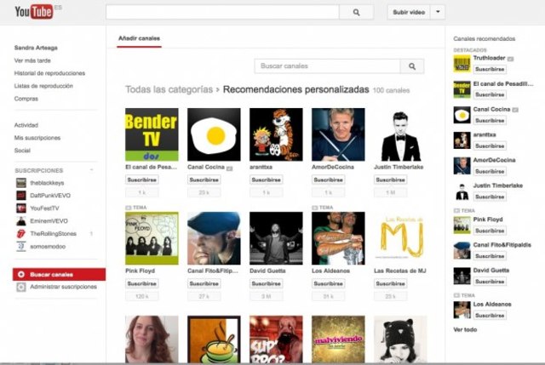Open Historial de reproducciones

(x=49, y=73)
